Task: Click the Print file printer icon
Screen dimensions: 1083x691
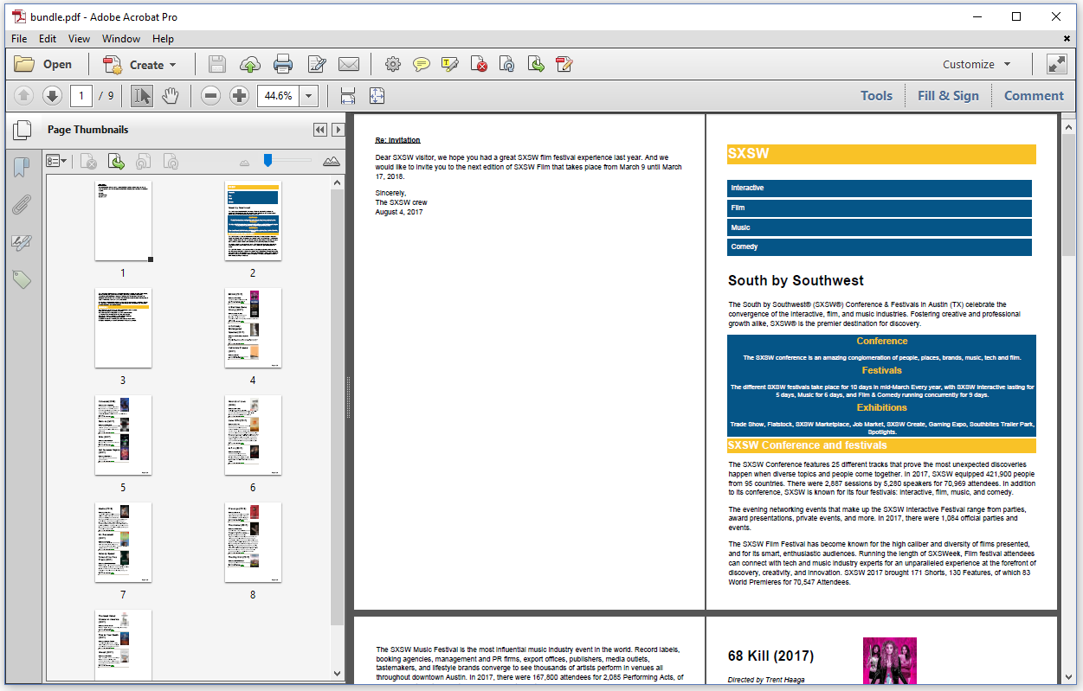Action: pyautogui.click(x=282, y=64)
